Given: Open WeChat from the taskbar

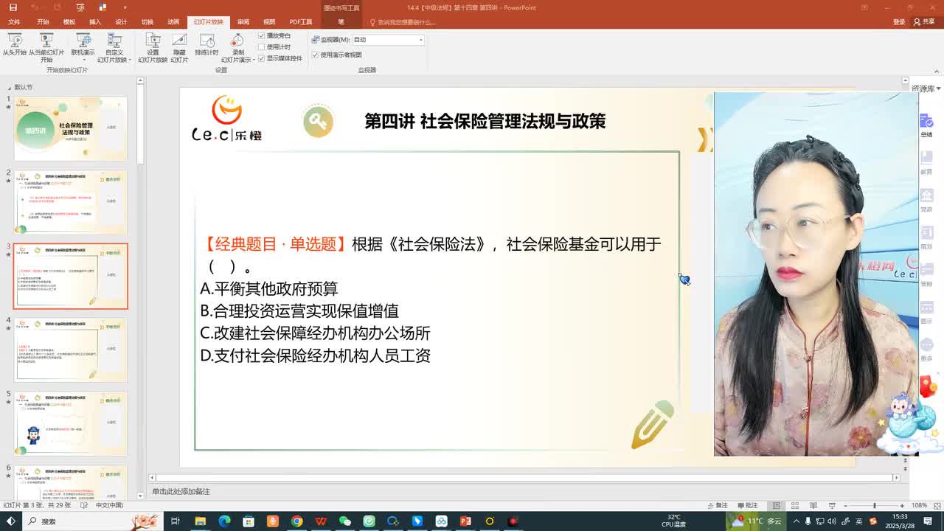Looking at the screenshot, I should 344,521.
